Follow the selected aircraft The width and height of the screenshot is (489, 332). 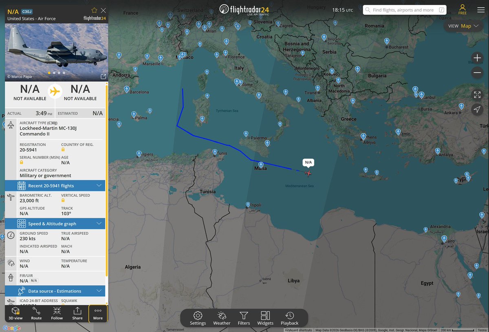(x=57, y=313)
